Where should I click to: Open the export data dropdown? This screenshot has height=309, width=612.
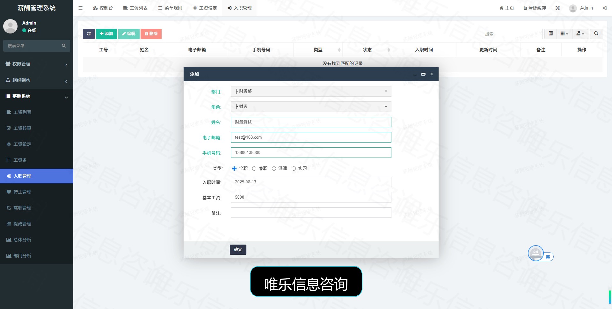[x=580, y=33]
